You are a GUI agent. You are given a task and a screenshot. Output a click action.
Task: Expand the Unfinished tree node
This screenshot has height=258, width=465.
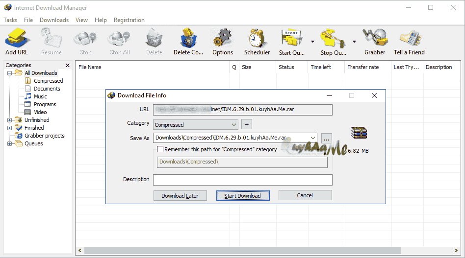[x=9, y=120]
